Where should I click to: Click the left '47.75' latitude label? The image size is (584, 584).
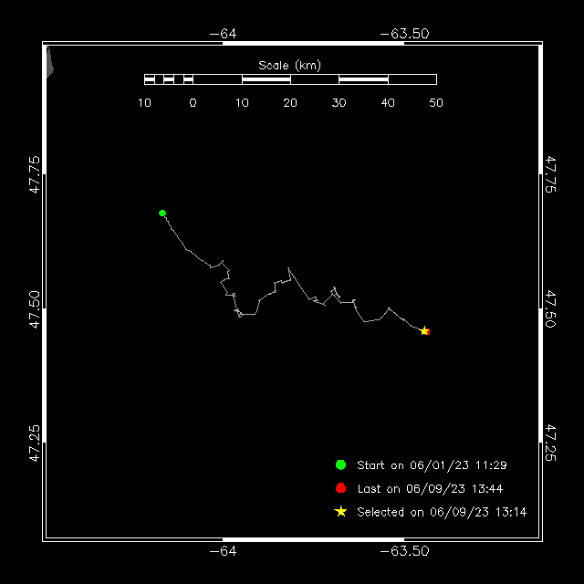click(35, 174)
